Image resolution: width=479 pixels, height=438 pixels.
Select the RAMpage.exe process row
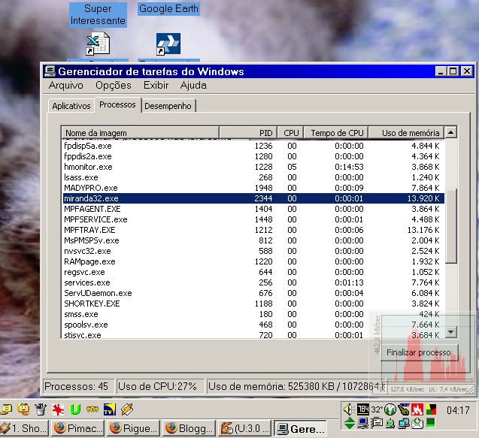(x=253, y=261)
